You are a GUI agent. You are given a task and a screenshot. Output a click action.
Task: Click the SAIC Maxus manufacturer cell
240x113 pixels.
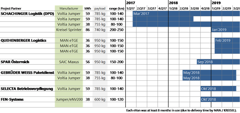pos(69,62)
